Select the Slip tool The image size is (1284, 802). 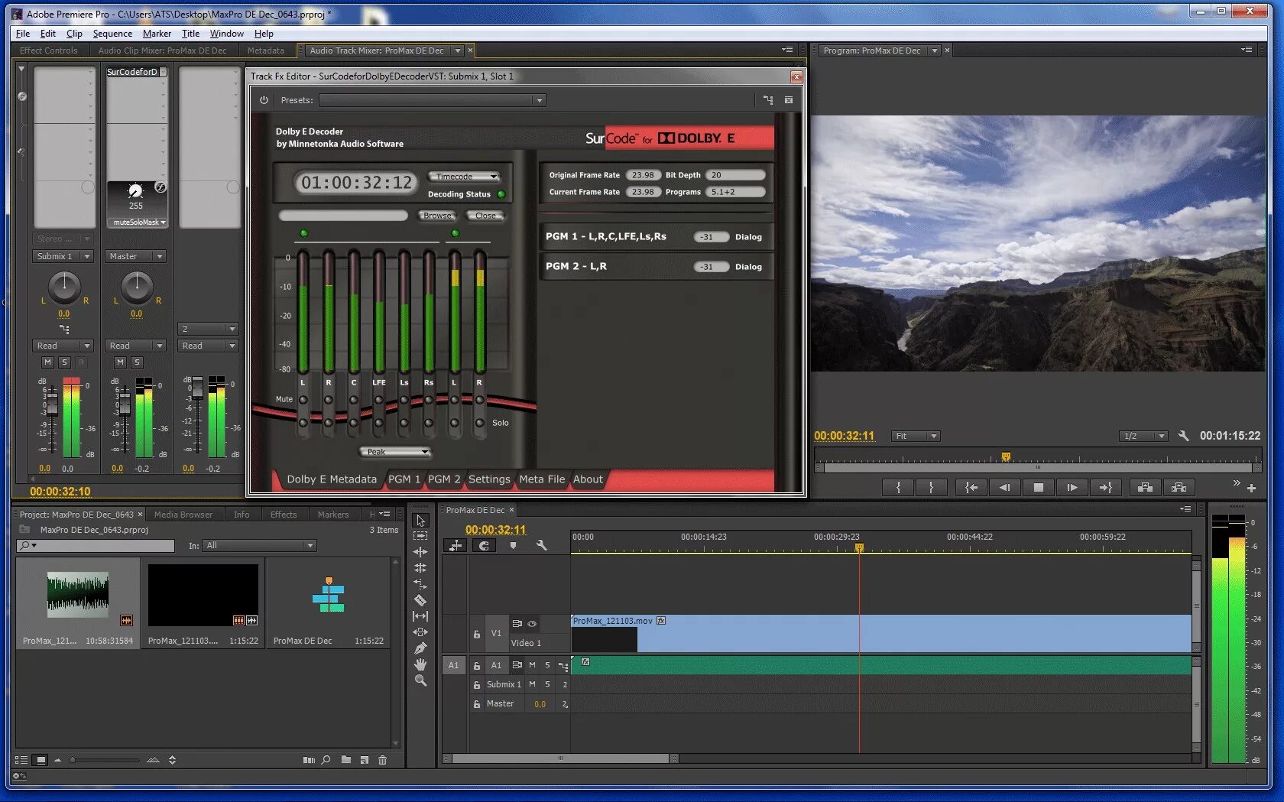click(420, 616)
